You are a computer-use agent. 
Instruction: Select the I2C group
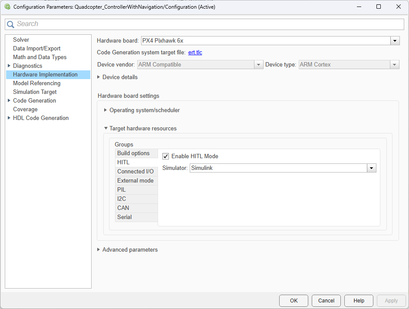(x=136, y=199)
